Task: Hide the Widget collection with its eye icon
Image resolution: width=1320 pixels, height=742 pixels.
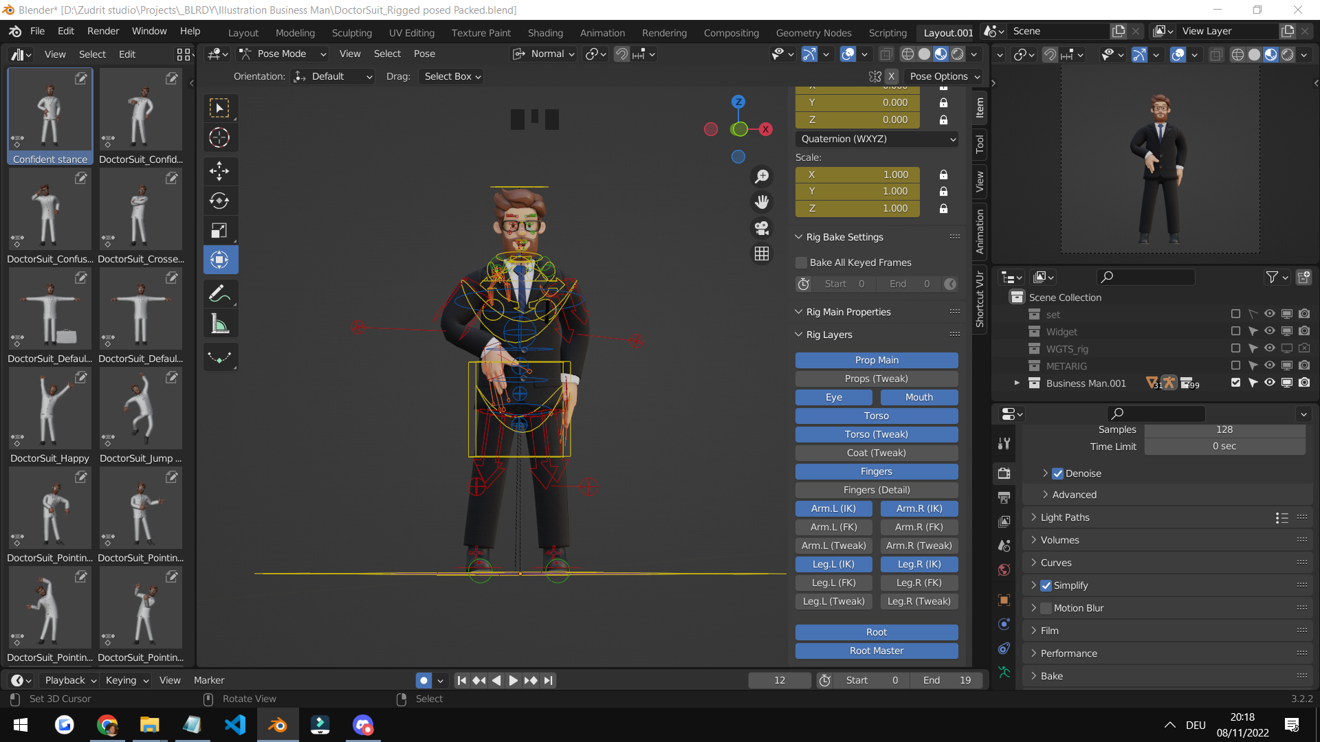Action: click(x=1270, y=331)
